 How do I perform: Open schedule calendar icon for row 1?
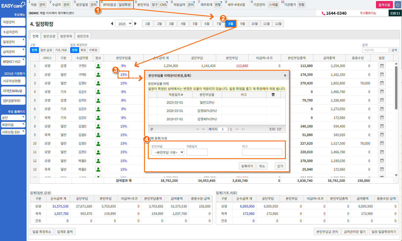[x=382, y=66]
